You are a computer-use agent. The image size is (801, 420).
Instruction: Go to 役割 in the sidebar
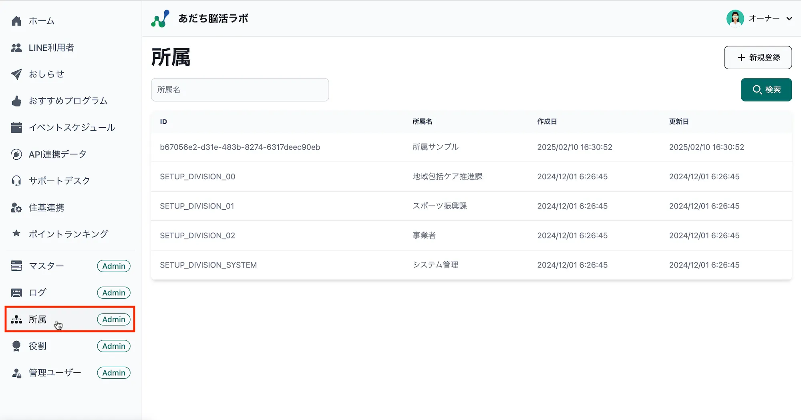(x=38, y=346)
